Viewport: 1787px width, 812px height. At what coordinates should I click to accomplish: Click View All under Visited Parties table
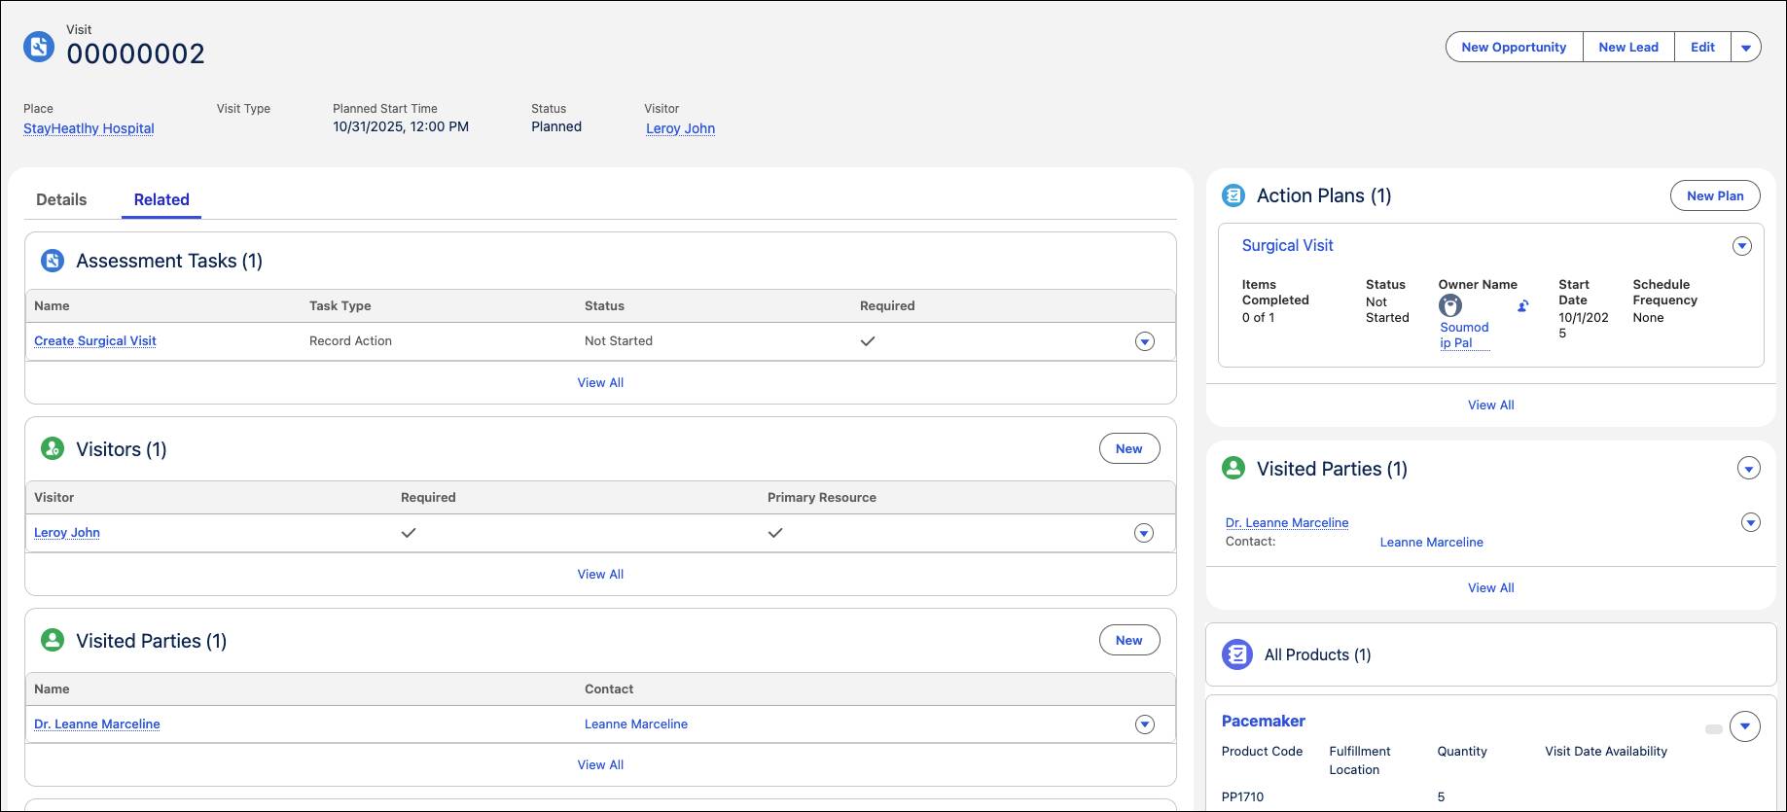coord(600,764)
